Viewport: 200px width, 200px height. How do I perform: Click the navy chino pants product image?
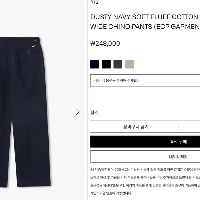[25, 112]
